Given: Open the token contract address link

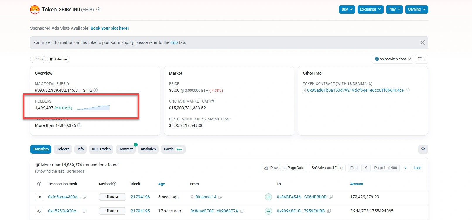Looking at the screenshot, I should click(355, 90).
